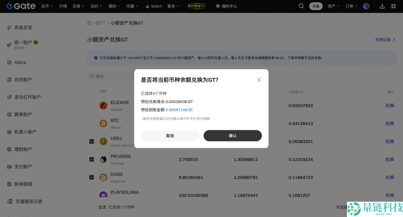
Task: Uncheck the USD1 row checkbox
Action: 92,141
